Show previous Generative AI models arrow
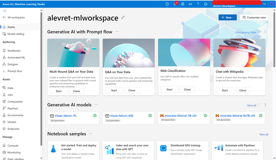 [259, 105]
